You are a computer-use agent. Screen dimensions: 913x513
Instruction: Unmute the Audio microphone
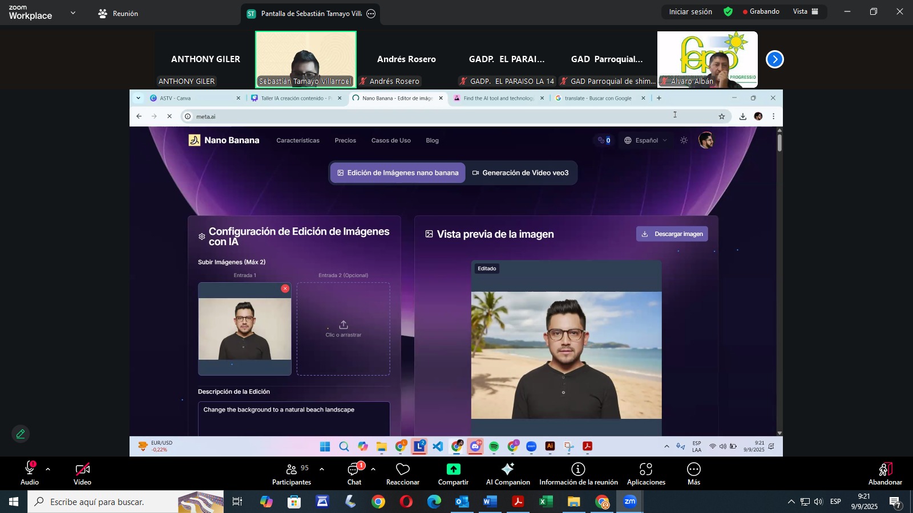tap(30, 469)
